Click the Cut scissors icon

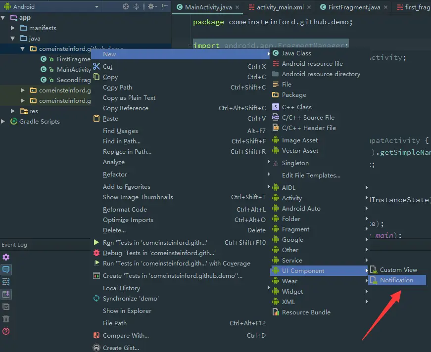pyautogui.click(x=96, y=66)
